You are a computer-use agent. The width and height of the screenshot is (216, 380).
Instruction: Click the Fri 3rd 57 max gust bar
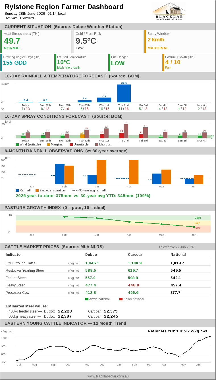click(146, 133)
